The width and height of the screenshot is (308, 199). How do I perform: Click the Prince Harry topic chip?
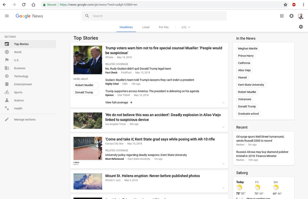[246, 56]
